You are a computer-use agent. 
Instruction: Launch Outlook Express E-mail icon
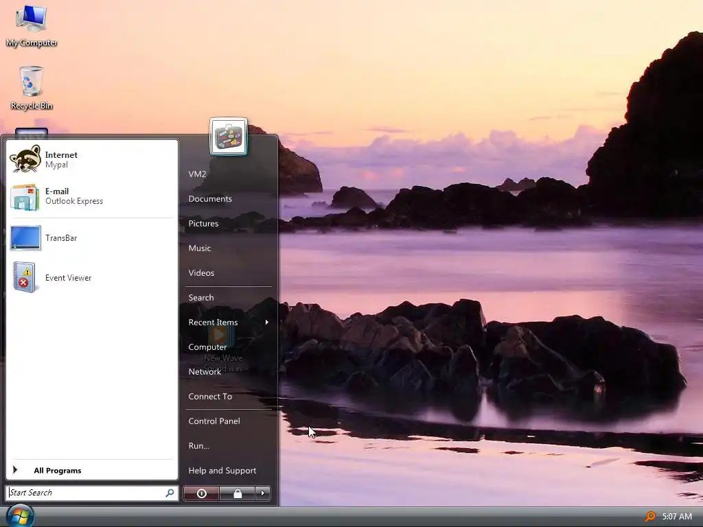(x=25, y=197)
